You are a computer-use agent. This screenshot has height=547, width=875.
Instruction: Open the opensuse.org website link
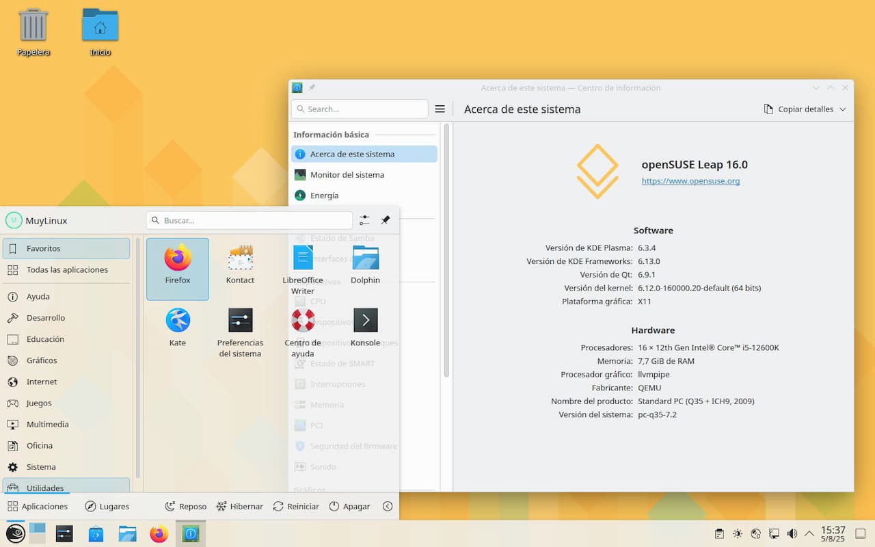point(690,181)
